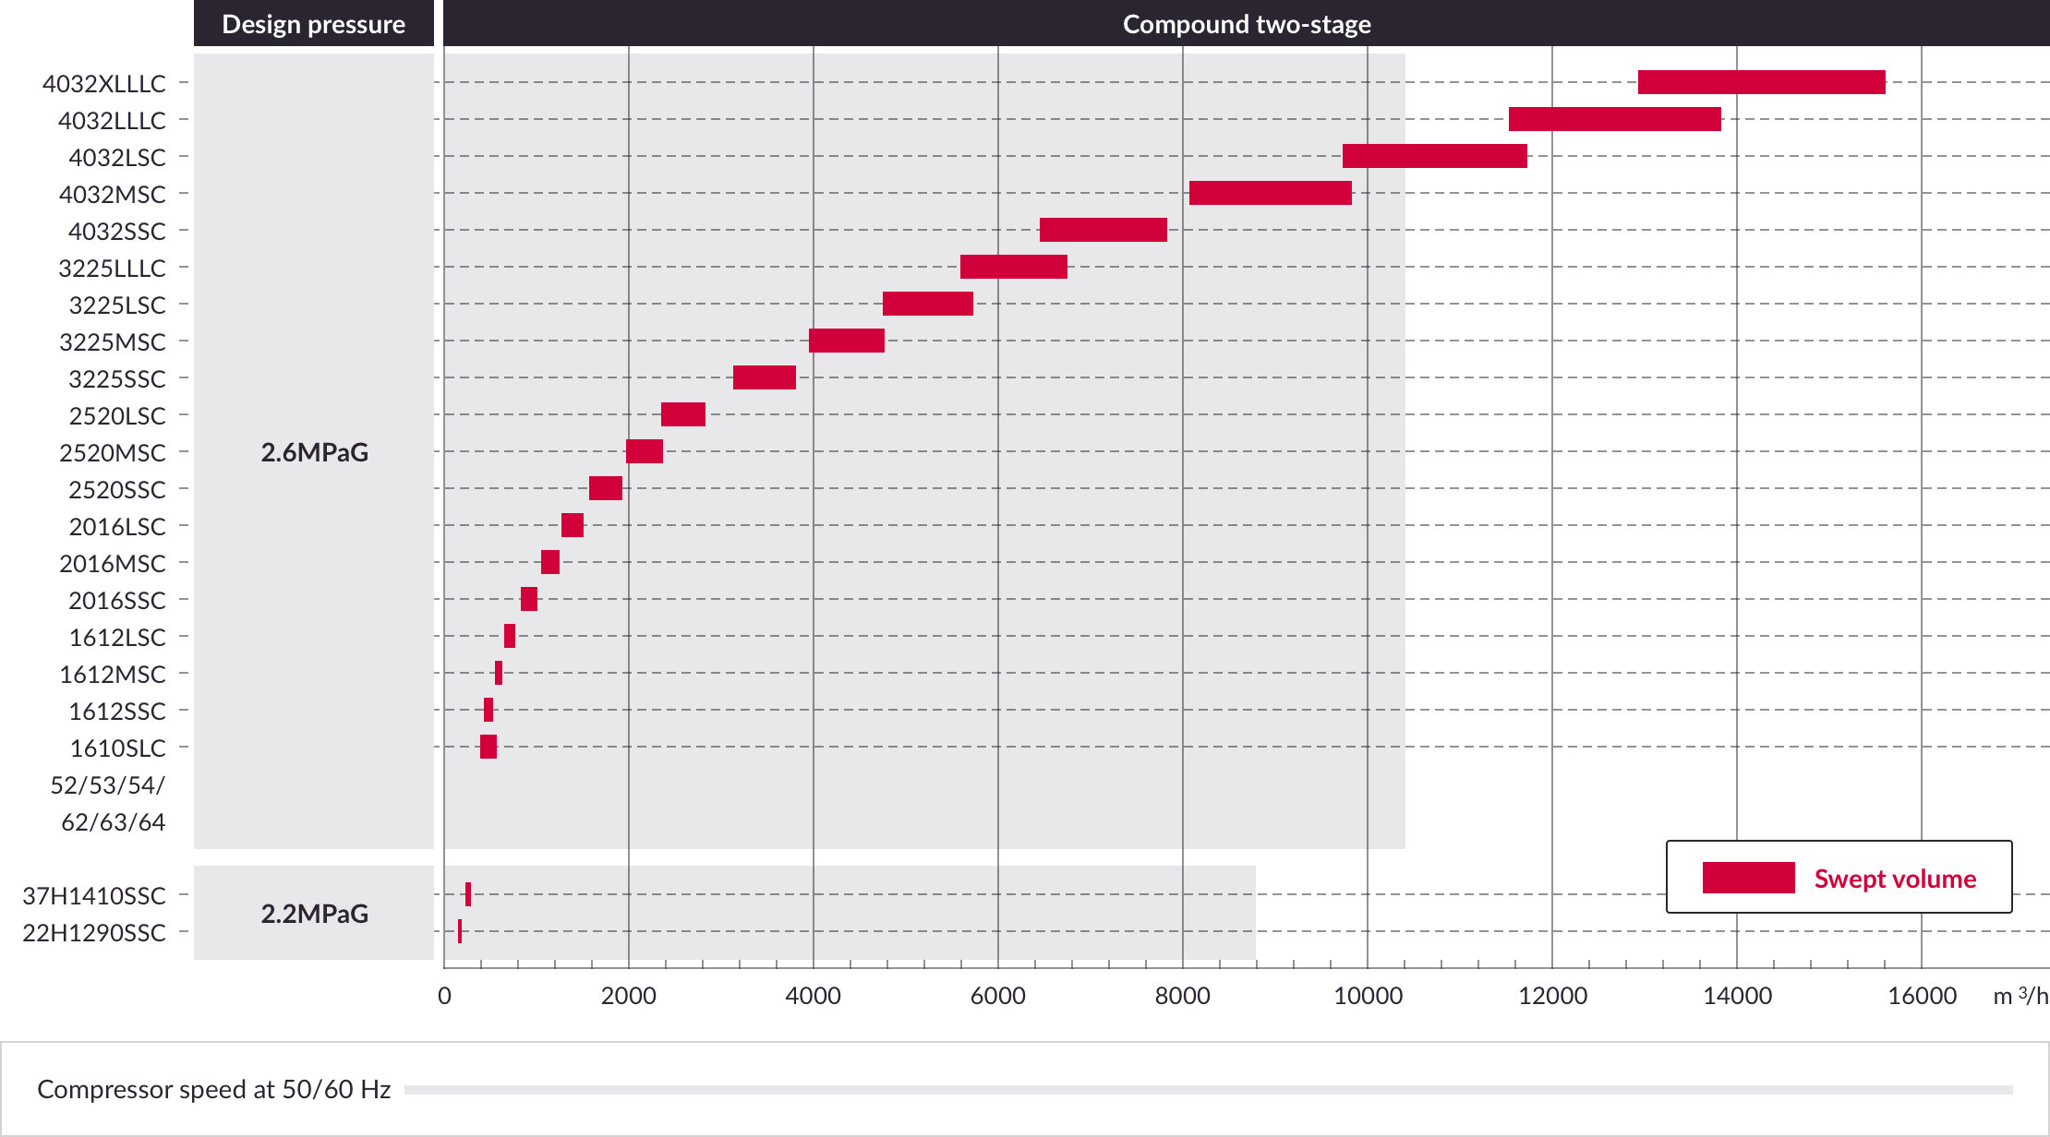Viewport: 2050px width, 1137px height.
Task: Click the Swept volume legend label
Action: click(x=1894, y=879)
